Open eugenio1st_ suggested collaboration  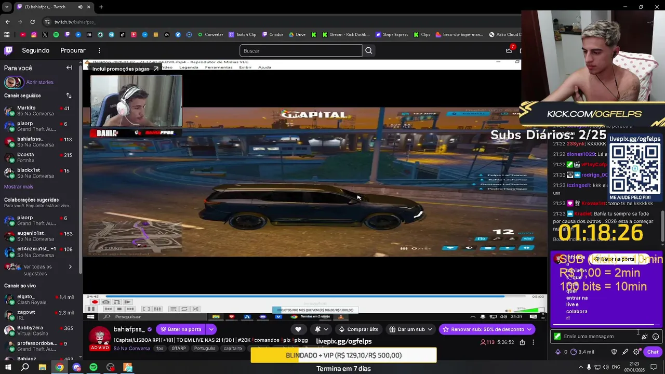click(x=39, y=236)
